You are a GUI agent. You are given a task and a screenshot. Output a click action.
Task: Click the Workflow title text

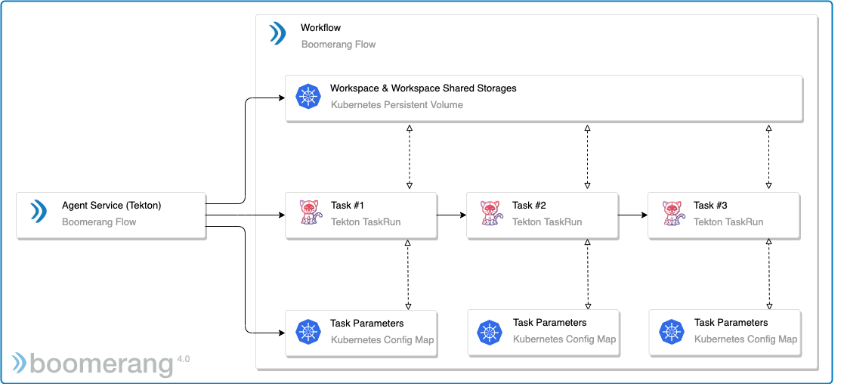pyautogui.click(x=320, y=28)
